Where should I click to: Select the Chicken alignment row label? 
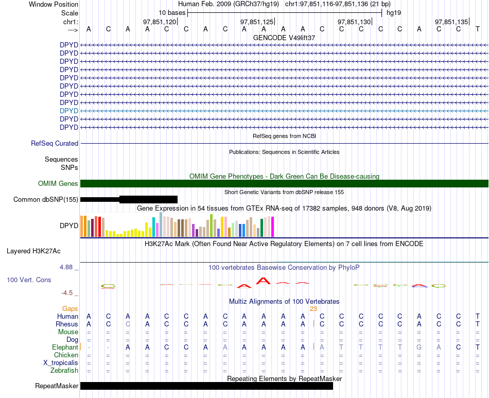tap(66, 355)
